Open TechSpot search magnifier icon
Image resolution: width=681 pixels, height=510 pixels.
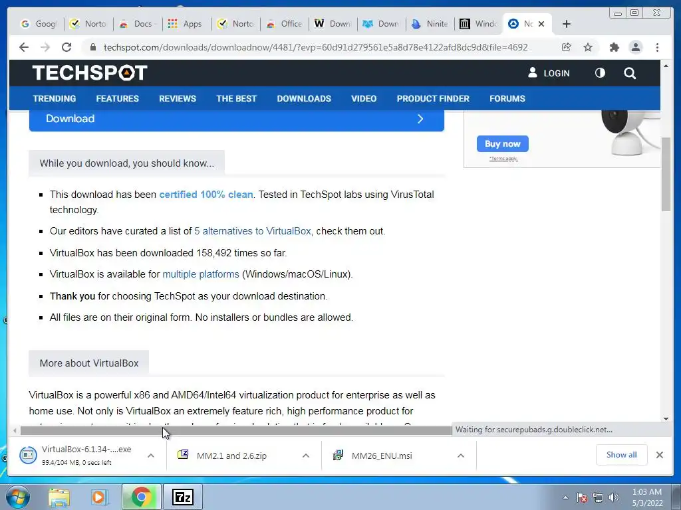click(630, 73)
